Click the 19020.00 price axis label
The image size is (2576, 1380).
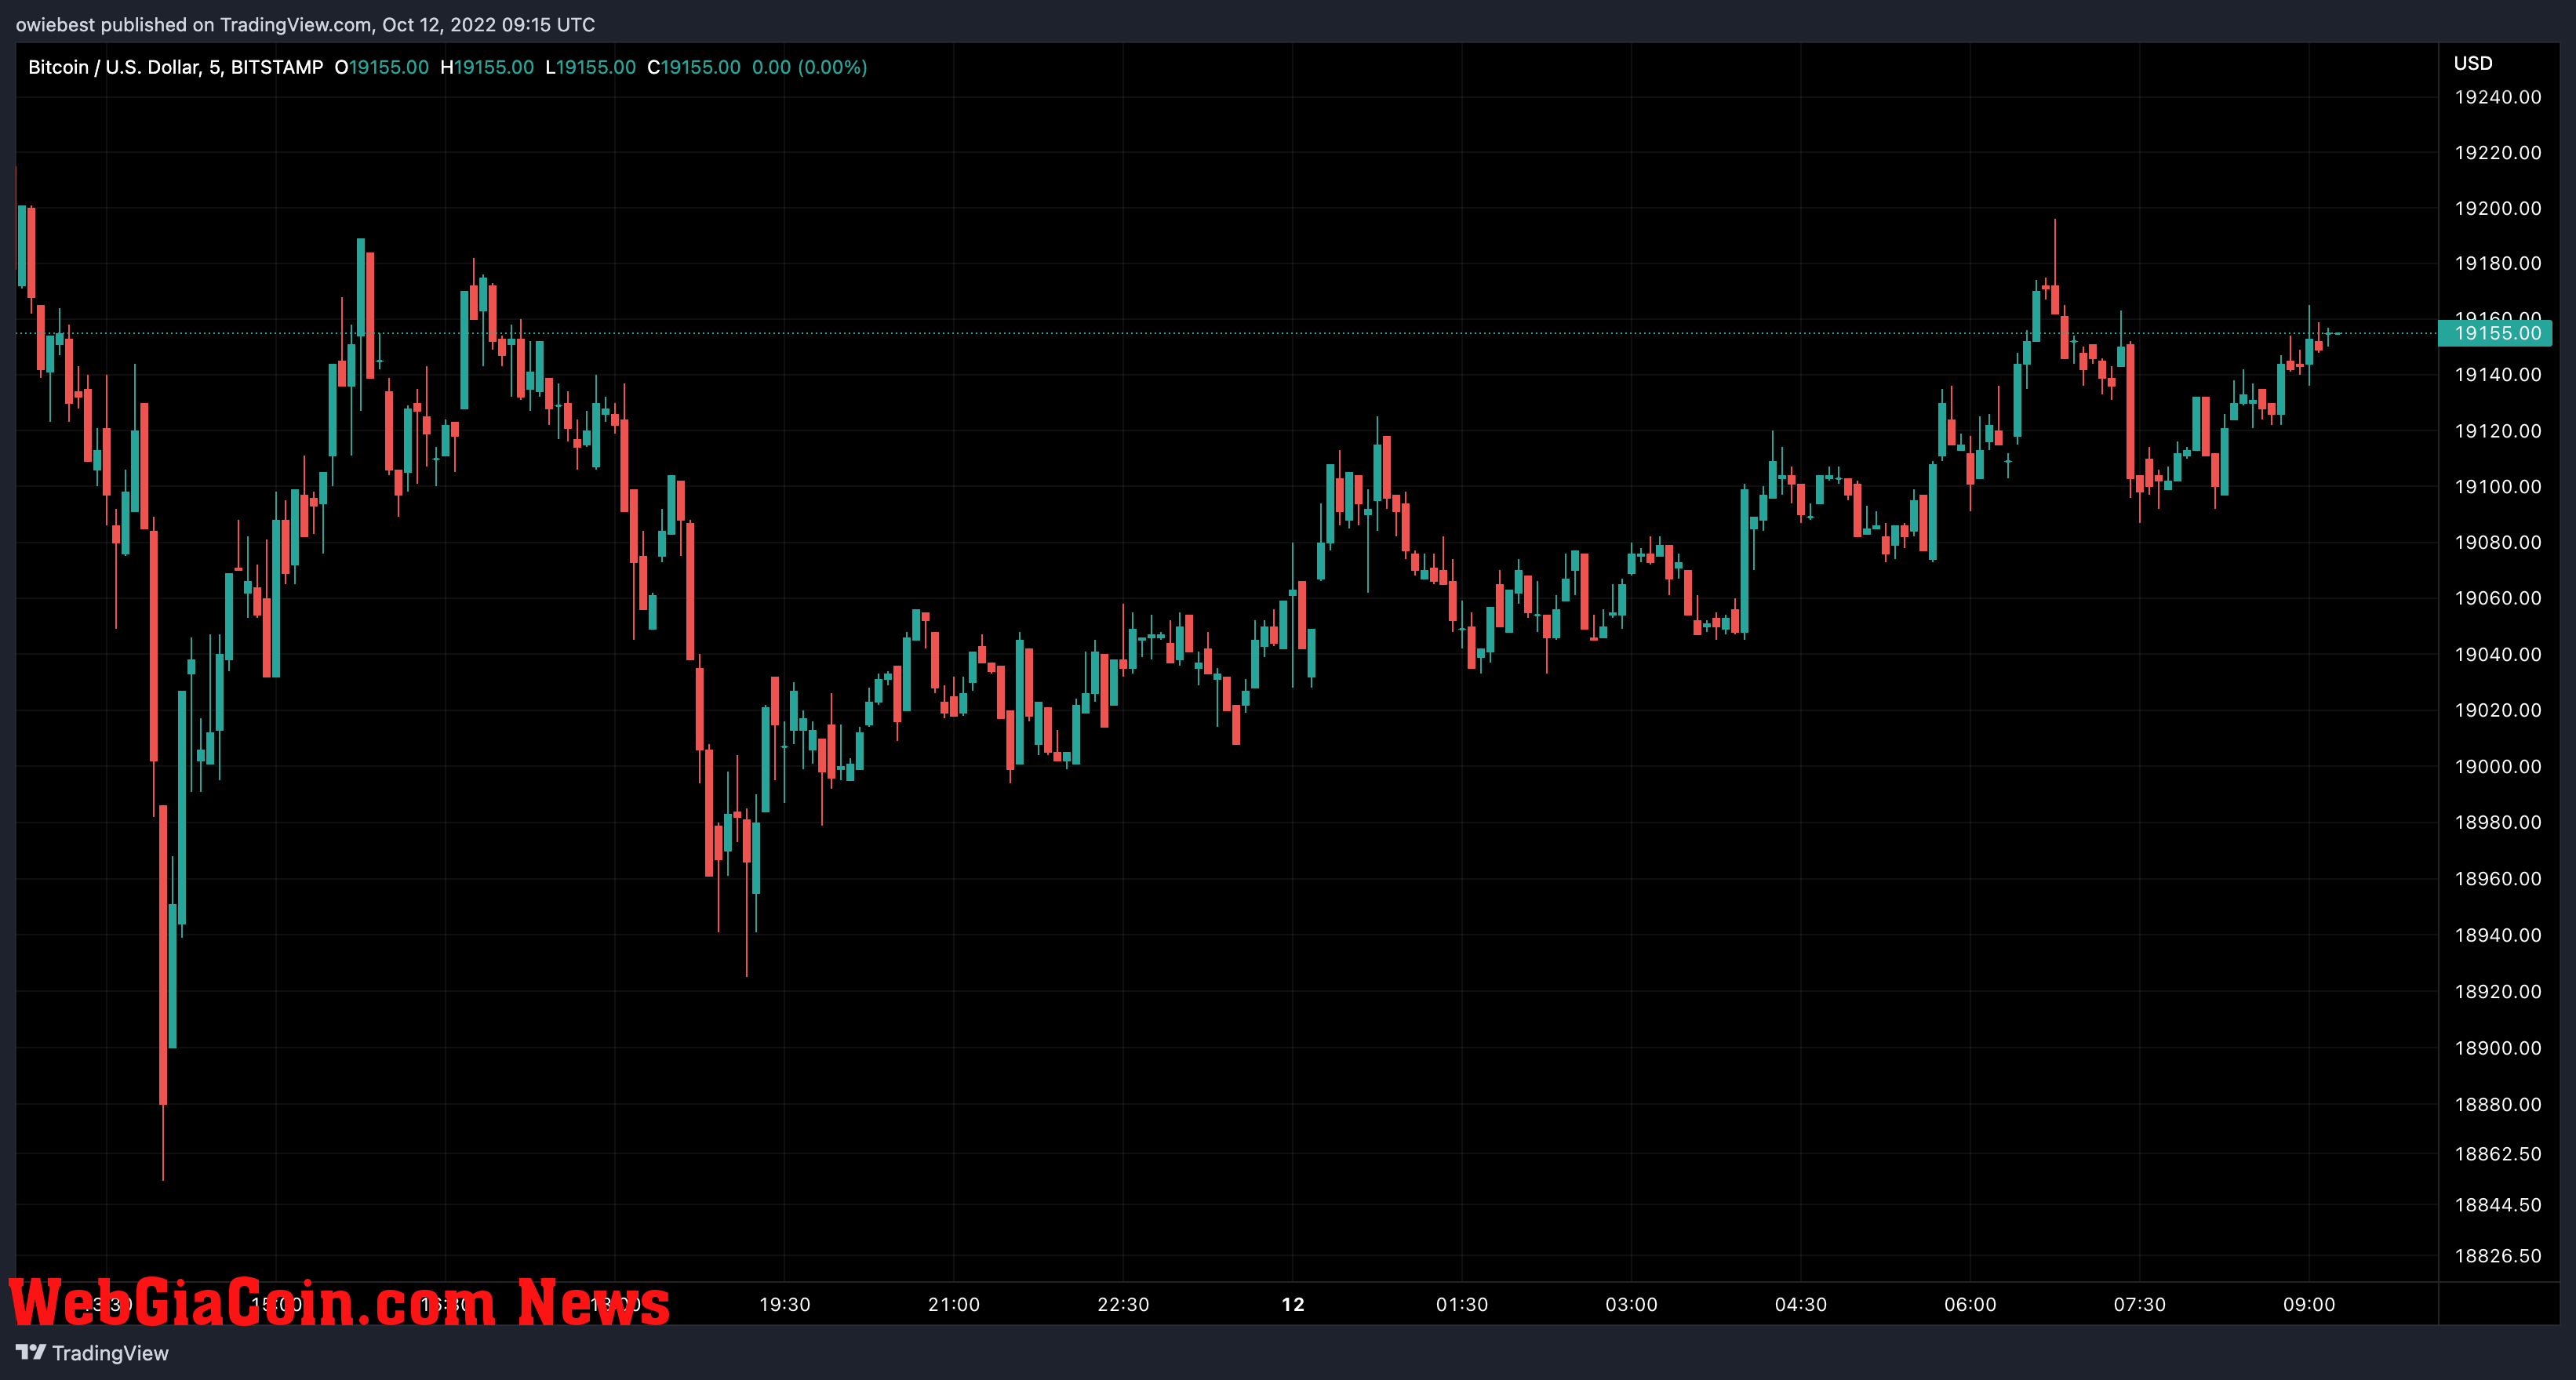coord(2497,710)
